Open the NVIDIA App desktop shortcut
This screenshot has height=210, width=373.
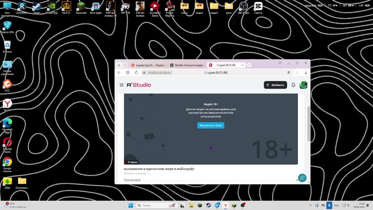point(52,8)
